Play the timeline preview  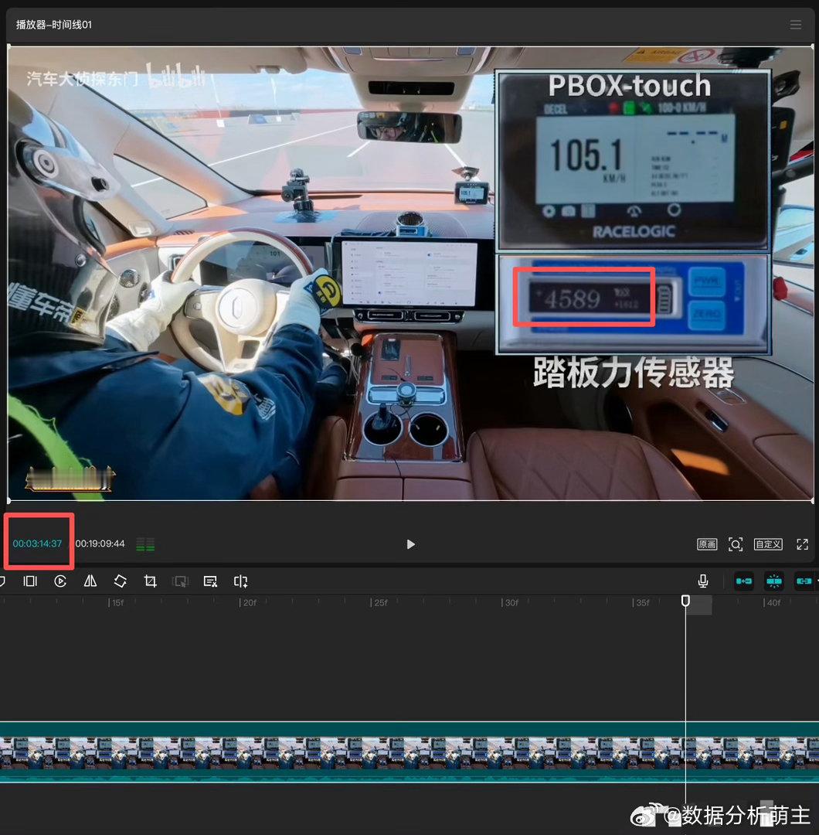(x=410, y=544)
